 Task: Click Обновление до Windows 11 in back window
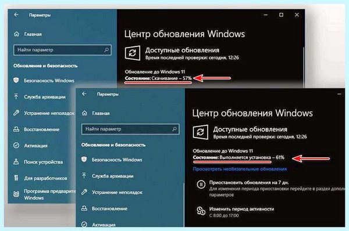coord(155,72)
